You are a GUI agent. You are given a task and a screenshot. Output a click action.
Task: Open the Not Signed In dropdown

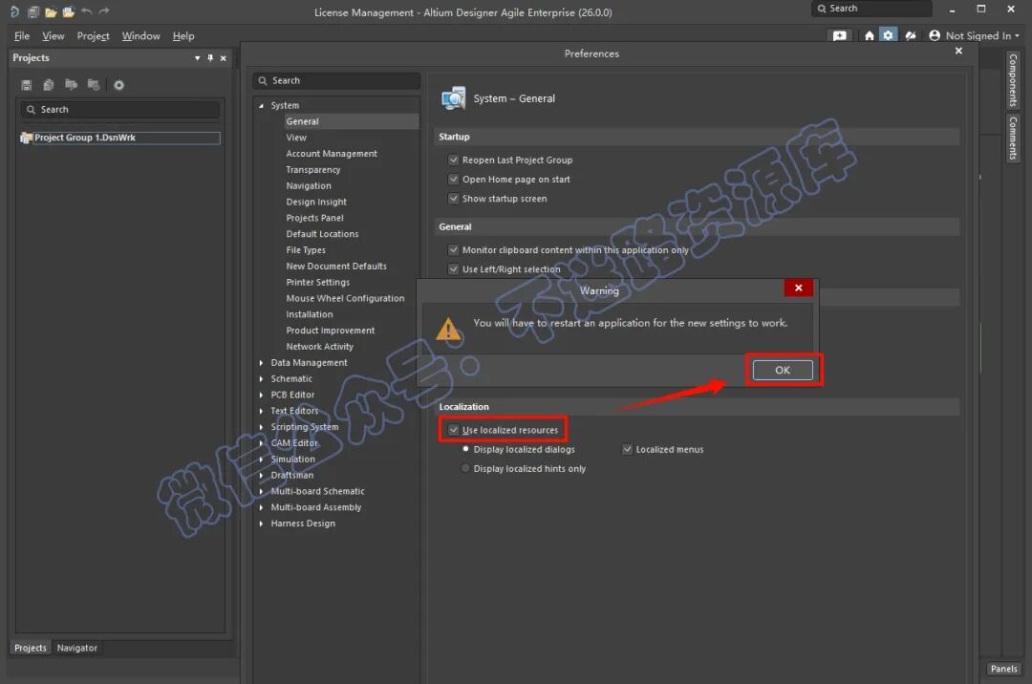(x=982, y=35)
